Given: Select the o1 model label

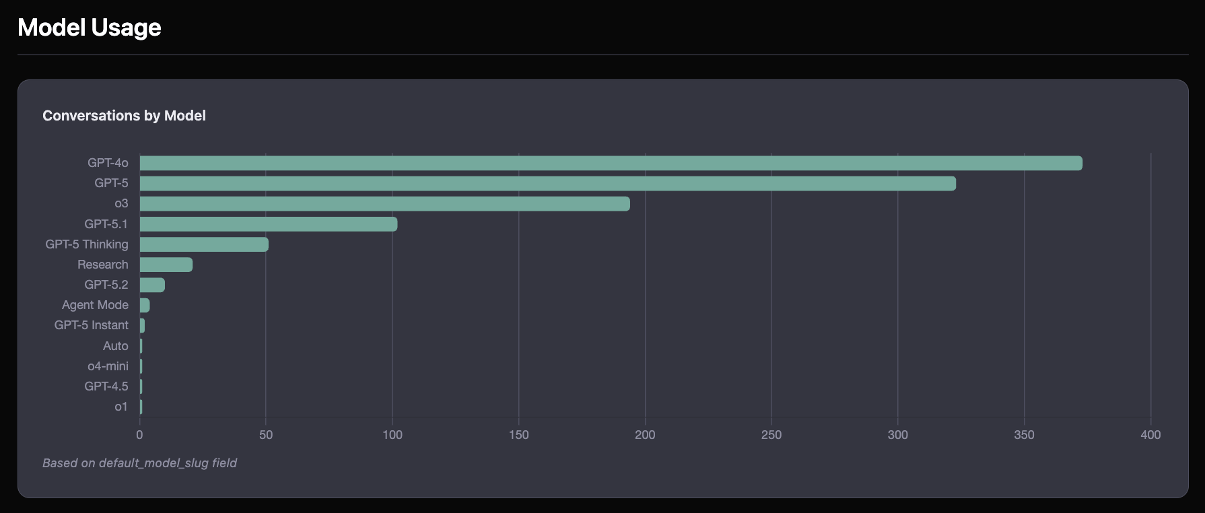Looking at the screenshot, I should (121, 407).
